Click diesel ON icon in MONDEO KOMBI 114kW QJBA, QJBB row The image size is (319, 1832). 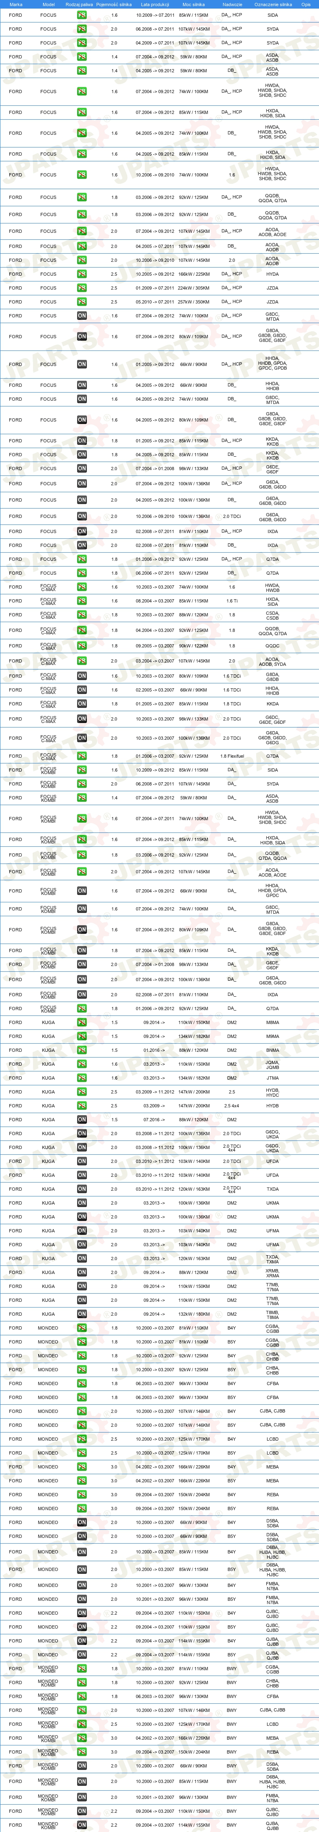[x=82, y=1825]
